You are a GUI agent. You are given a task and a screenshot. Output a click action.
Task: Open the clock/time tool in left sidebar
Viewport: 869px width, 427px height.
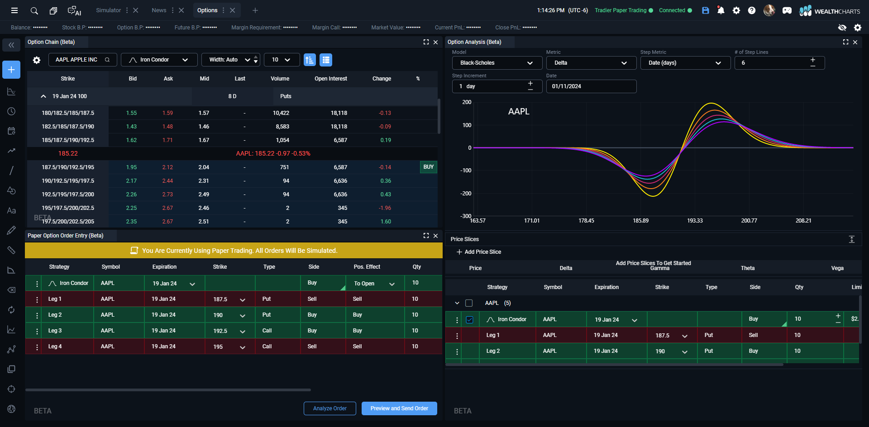coord(11,111)
